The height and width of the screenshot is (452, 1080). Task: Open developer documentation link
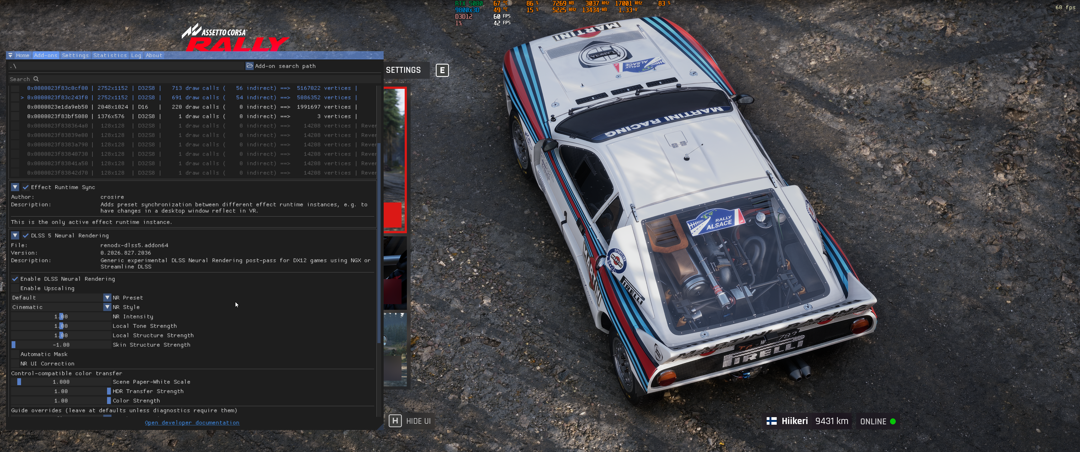click(x=192, y=422)
